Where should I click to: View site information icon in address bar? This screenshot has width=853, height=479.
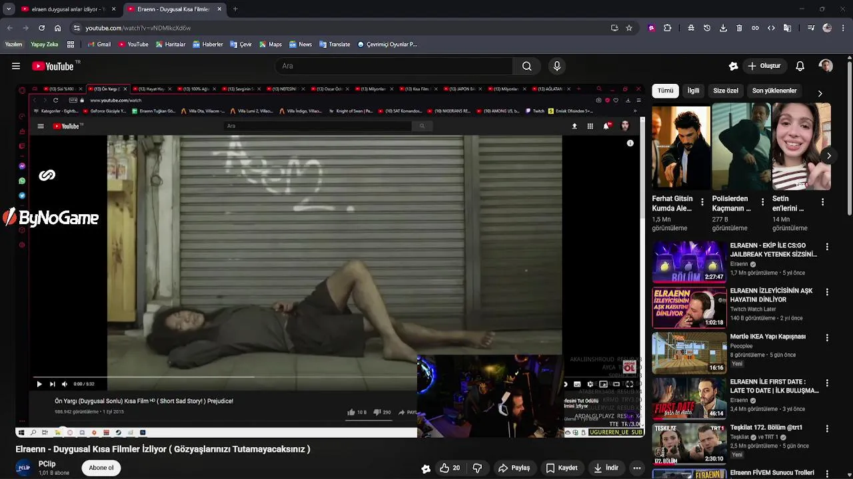click(77, 28)
